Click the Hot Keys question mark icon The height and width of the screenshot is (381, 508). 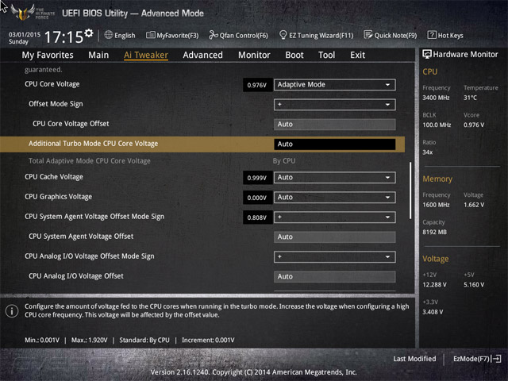click(432, 35)
